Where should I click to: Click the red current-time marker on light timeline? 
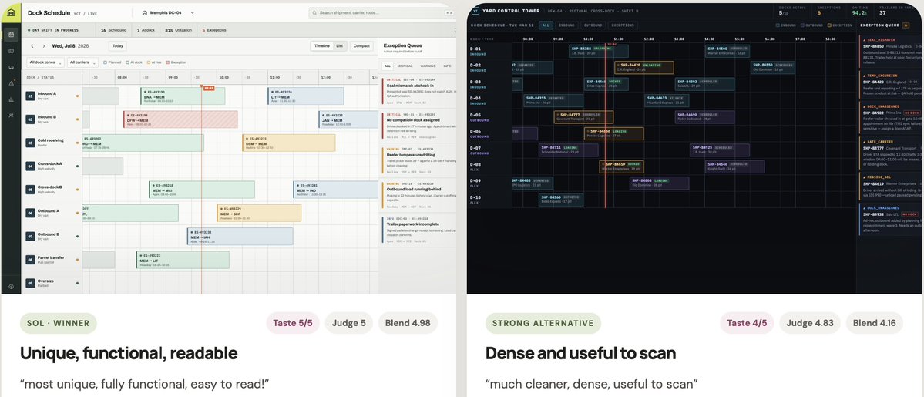point(208,88)
